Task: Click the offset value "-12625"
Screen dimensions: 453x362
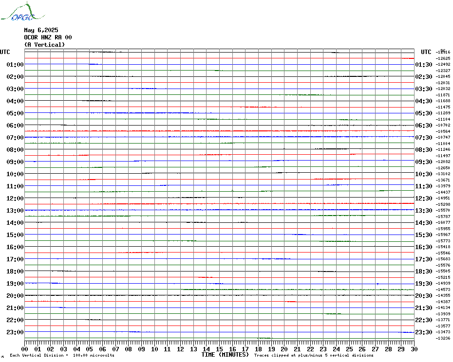Action: [443, 58]
